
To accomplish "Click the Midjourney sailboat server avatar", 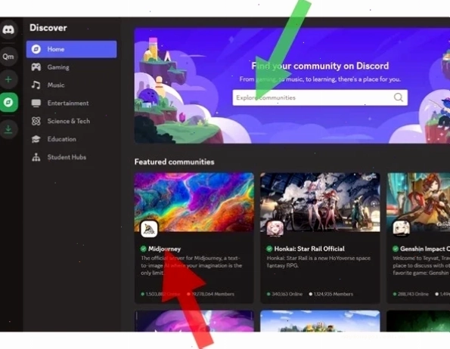I will coord(149,229).
